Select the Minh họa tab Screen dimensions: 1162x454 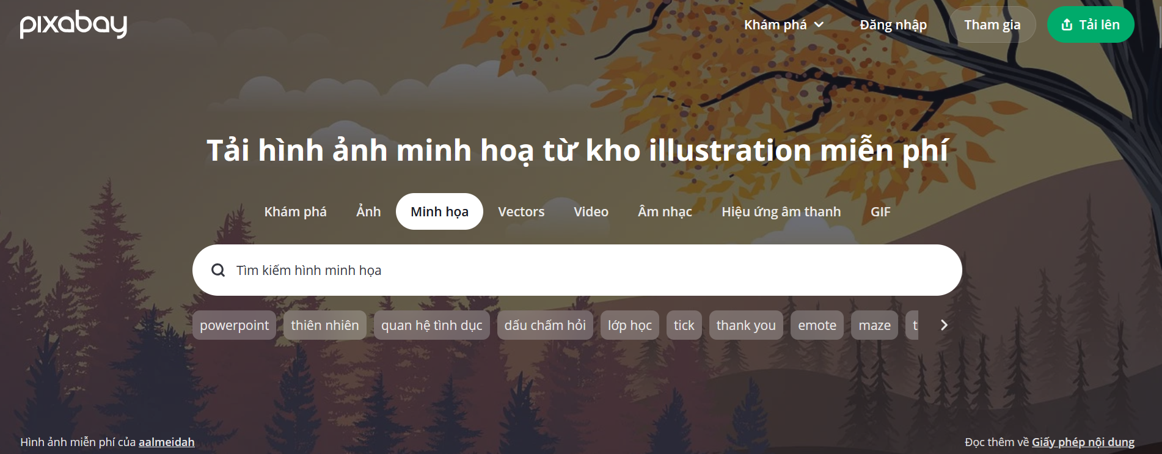click(x=439, y=211)
